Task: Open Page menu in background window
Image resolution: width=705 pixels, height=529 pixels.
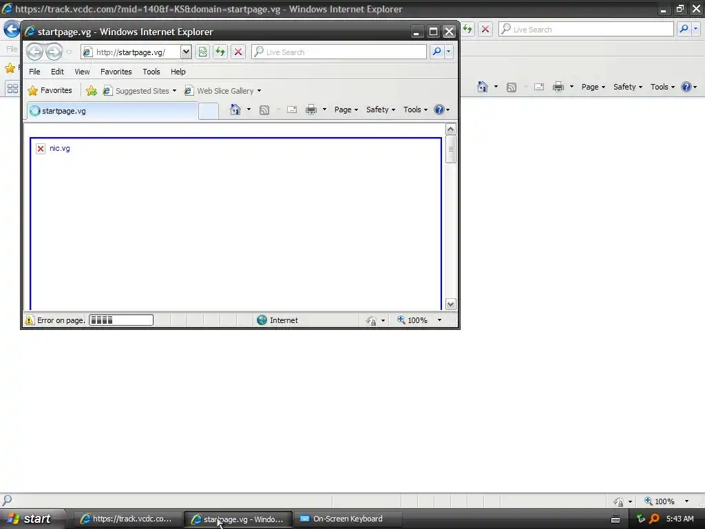Action: [x=593, y=87]
